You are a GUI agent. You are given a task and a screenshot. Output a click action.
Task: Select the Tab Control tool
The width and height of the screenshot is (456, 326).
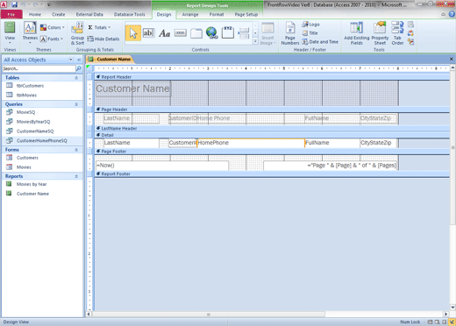196,33
